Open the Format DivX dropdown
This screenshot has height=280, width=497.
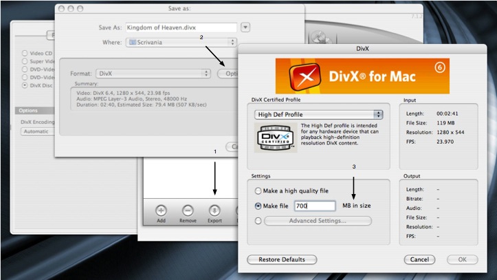coord(153,74)
